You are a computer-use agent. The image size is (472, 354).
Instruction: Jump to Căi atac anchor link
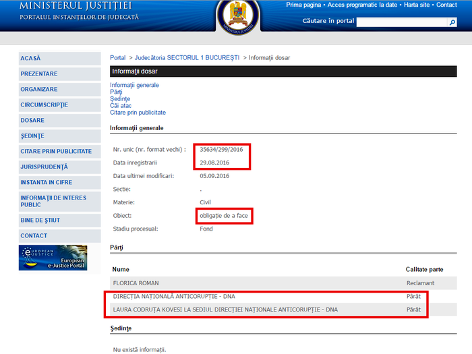[121, 106]
